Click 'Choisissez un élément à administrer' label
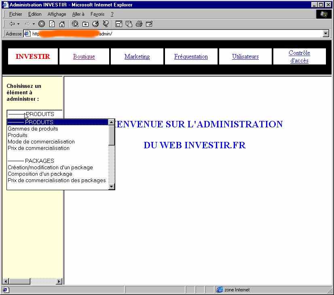334x295 pixels. pyautogui.click(x=24, y=93)
